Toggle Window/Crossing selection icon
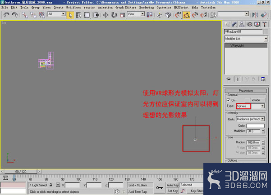271x195 pixels. [x=96, y=15]
